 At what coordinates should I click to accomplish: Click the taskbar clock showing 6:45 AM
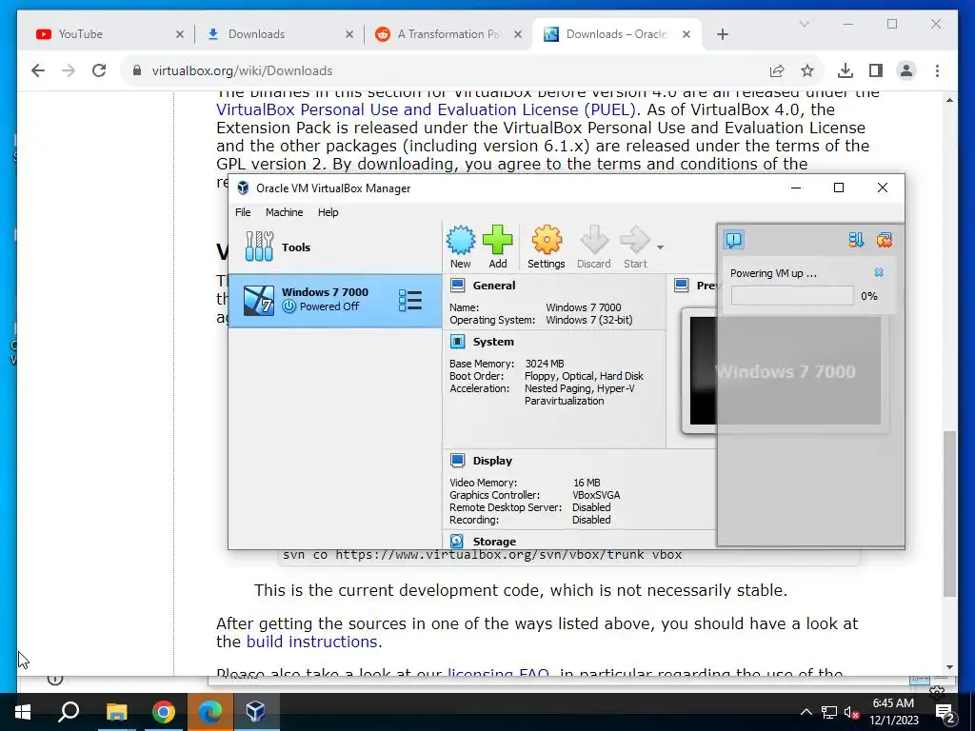893,712
